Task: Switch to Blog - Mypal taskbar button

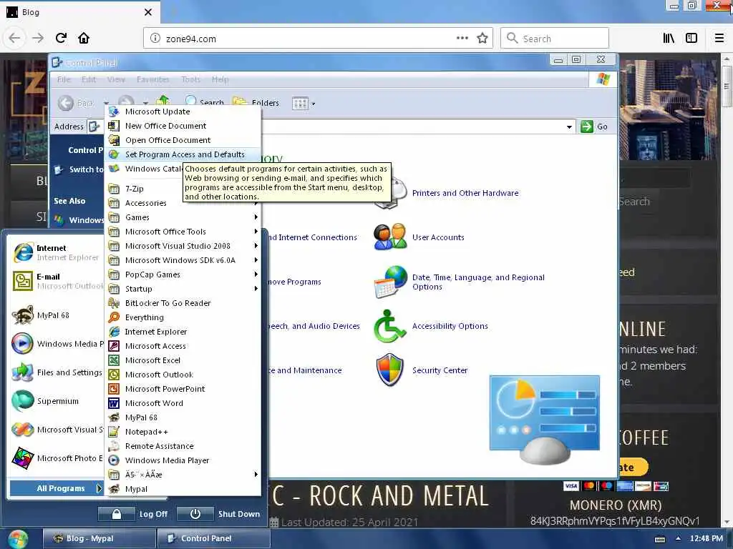Action: (x=99, y=539)
